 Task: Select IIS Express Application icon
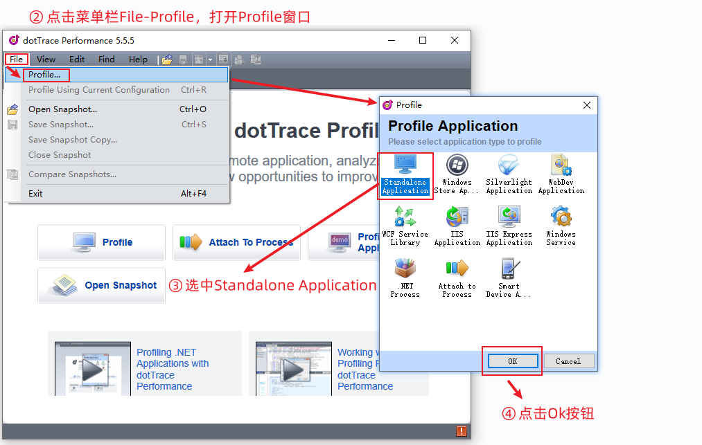509,226
